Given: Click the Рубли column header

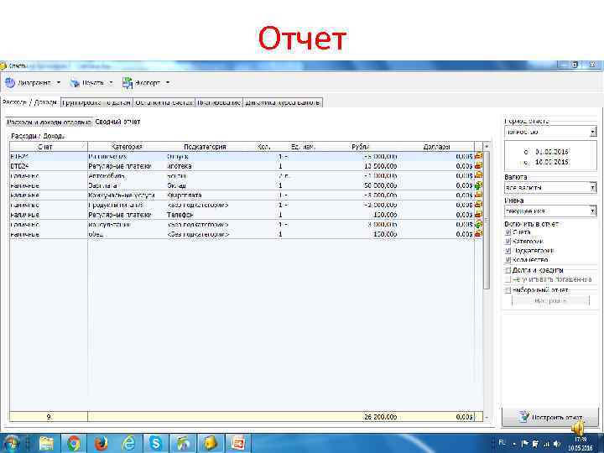Looking at the screenshot, I should pyautogui.click(x=360, y=147).
